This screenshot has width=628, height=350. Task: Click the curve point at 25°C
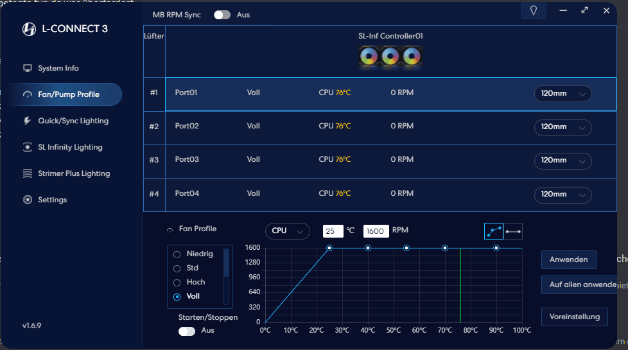click(329, 248)
